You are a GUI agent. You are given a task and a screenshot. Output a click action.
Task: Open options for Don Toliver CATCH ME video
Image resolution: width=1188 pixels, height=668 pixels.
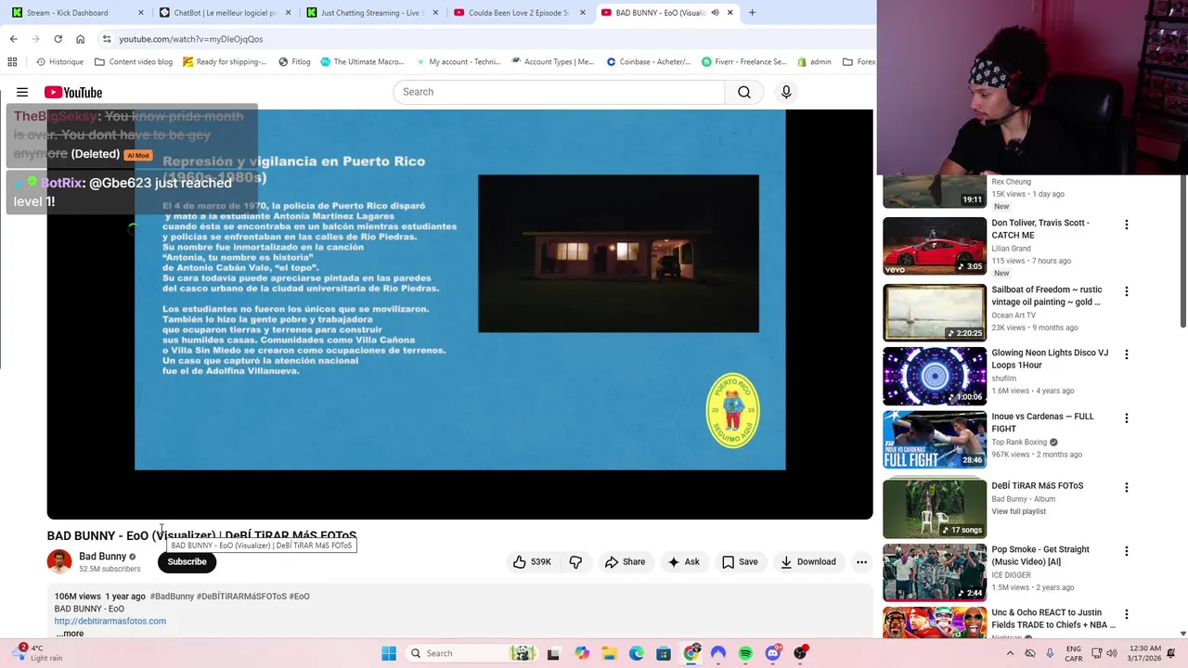pyautogui.click(x=1126, y=225)
